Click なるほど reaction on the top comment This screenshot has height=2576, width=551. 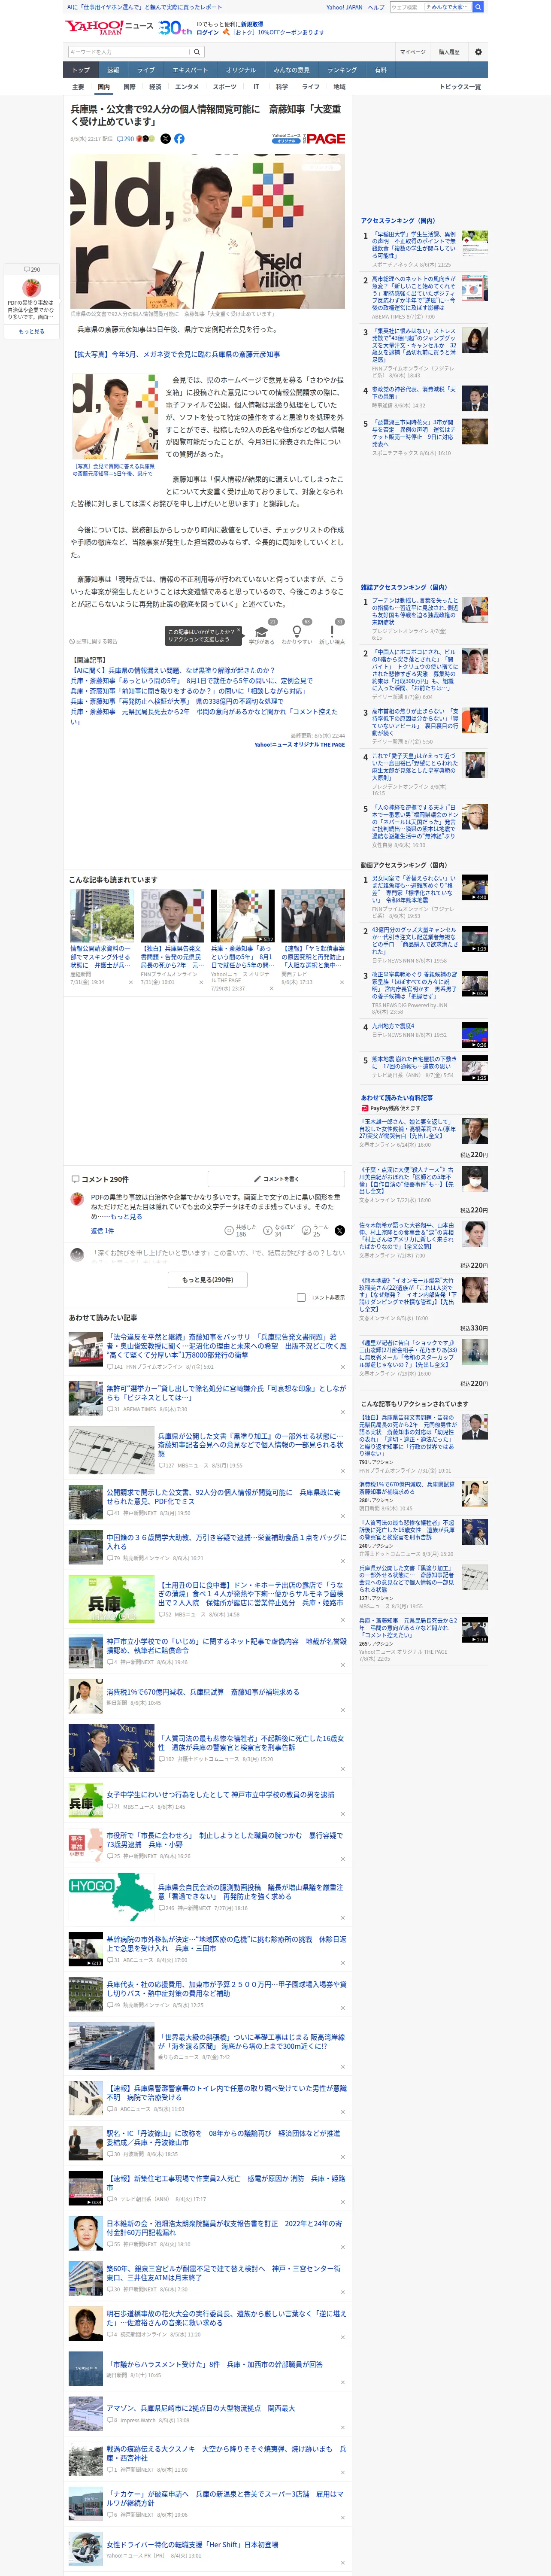point(279,1230)
